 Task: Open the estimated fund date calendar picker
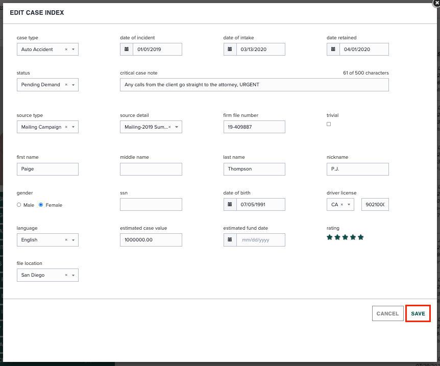tap(230, 239)
